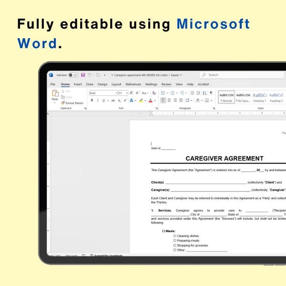
Task: Sort text A to Z icon
Action: coord(204,93)
